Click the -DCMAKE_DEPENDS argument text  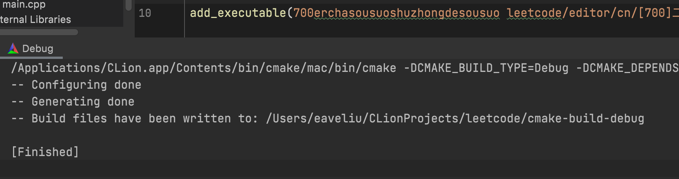pos(627,68)
